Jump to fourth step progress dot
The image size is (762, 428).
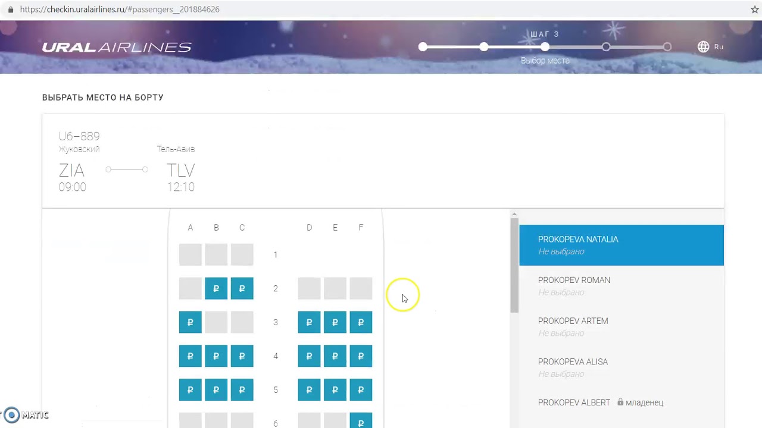pyautogui.click(x=606, y=47)
